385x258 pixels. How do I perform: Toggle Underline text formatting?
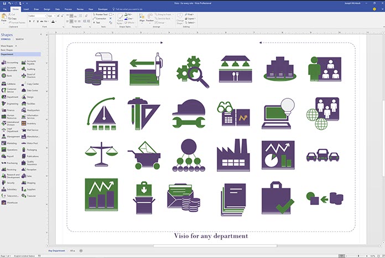click(x=38, y=22)
